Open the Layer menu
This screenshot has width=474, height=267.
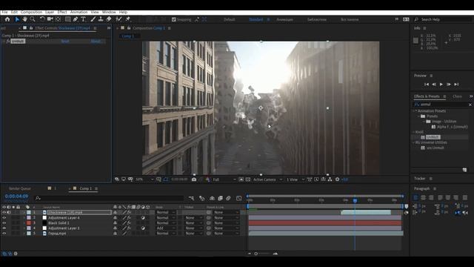pyautogui.click(x=50, y=12)
